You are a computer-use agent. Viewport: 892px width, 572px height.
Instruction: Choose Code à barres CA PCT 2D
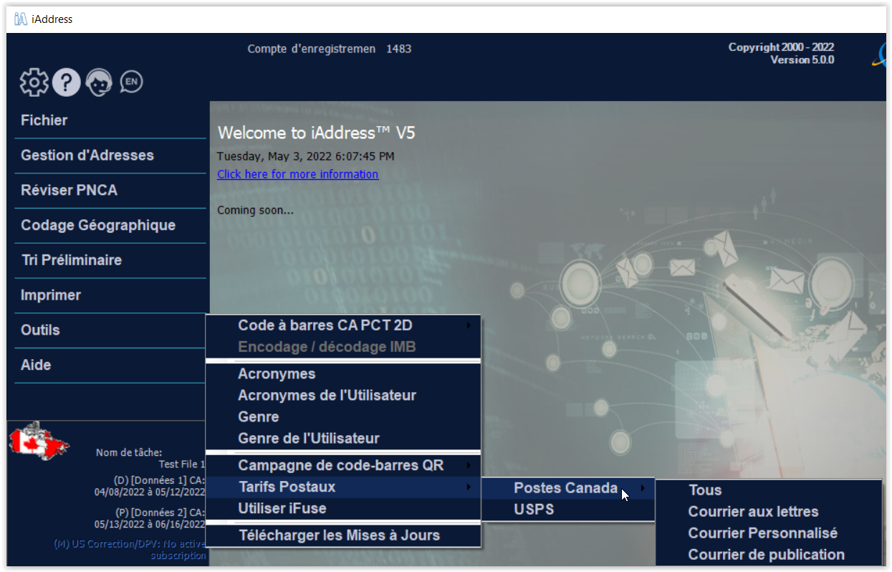tap(343, 325)
